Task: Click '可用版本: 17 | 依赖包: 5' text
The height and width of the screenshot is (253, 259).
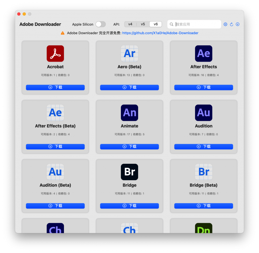Action: pyautogui.click(x=129, y=134)
